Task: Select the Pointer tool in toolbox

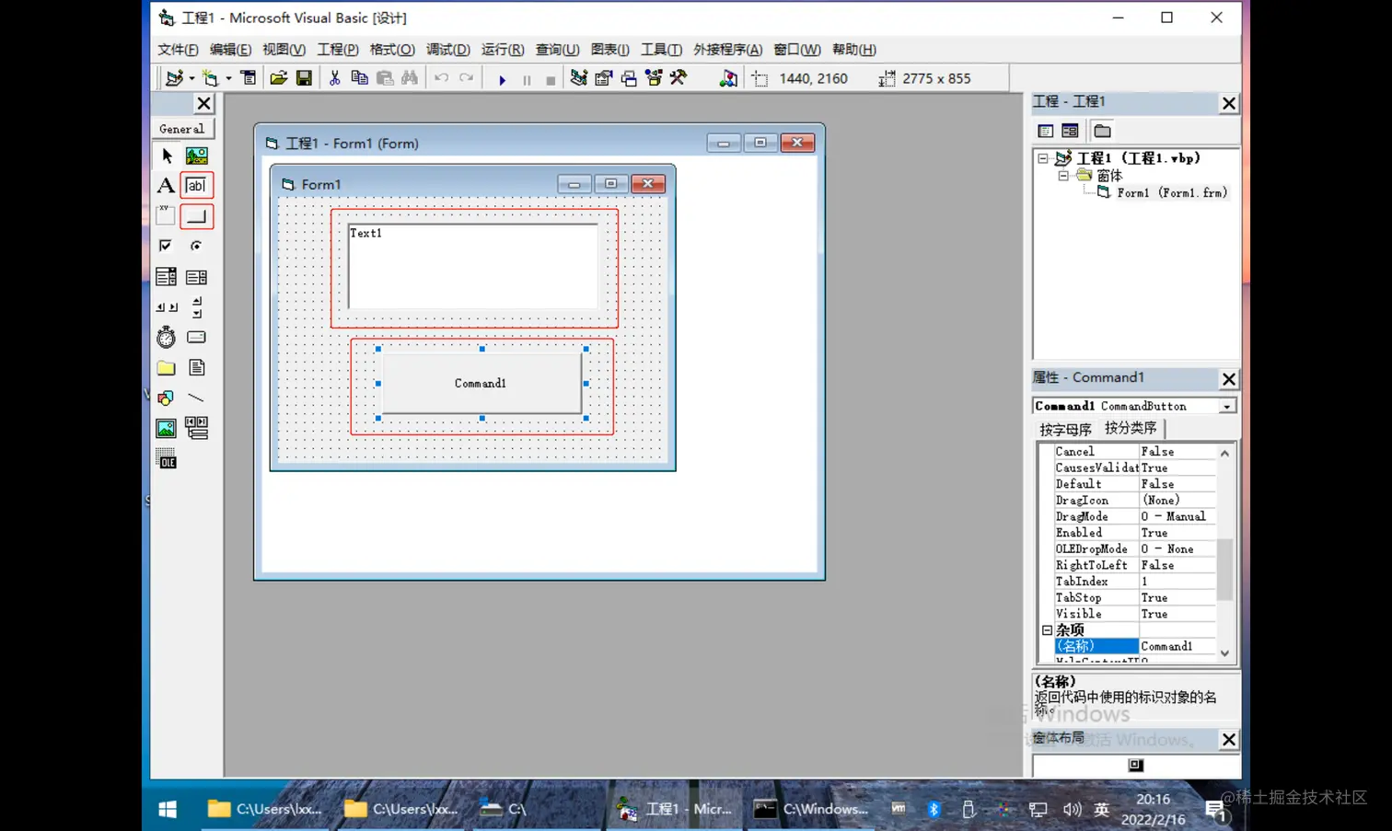Action: click(x=167, y=156)
